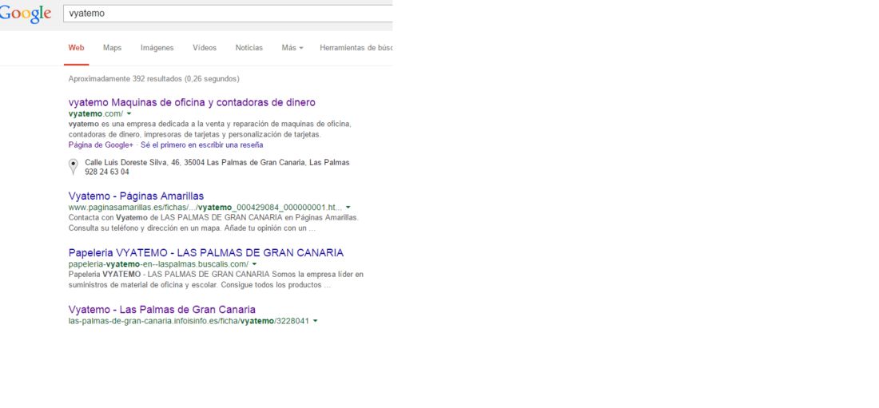Expand arrow next to buscalis.com URL
The width and height of the screenshot is (879, 408).
coord(254,264)
